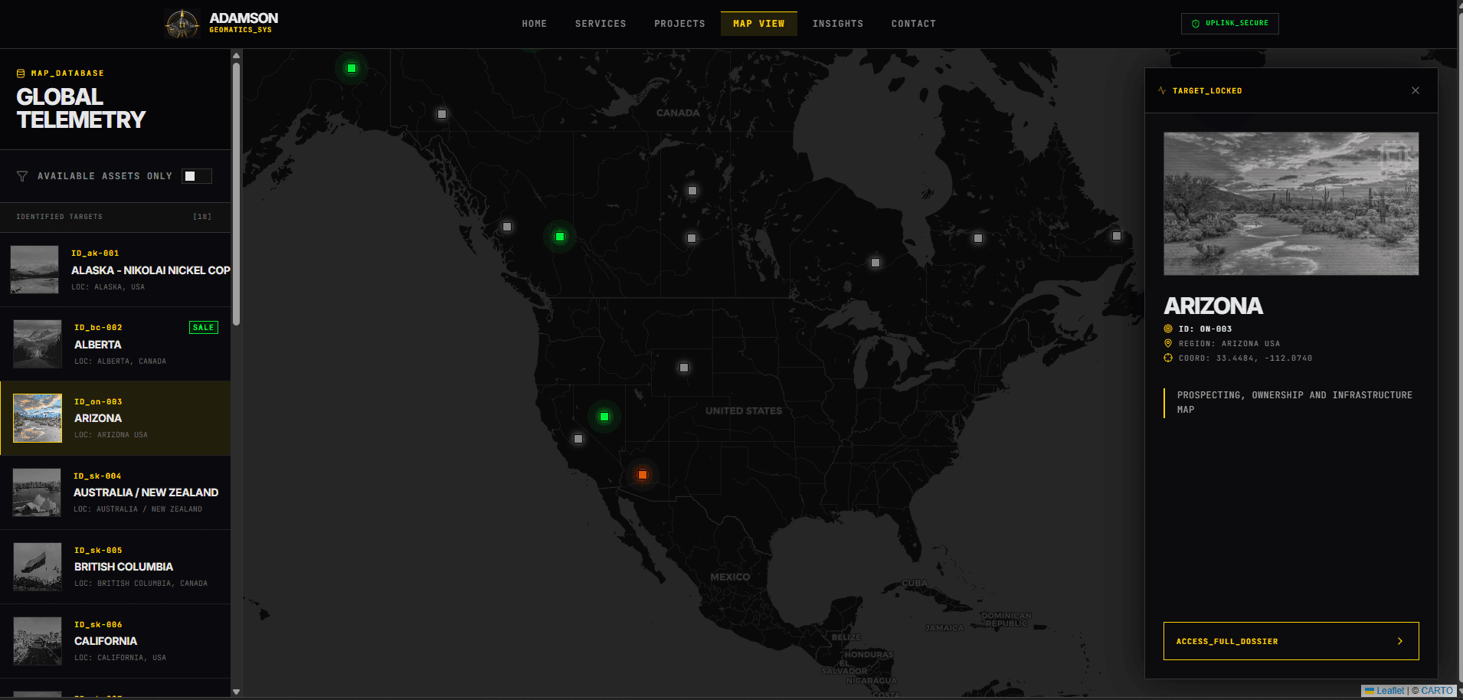Screen dimensions: 1463x700
Task: Click the MAP_DATABASE database icon
Action: 21,74
